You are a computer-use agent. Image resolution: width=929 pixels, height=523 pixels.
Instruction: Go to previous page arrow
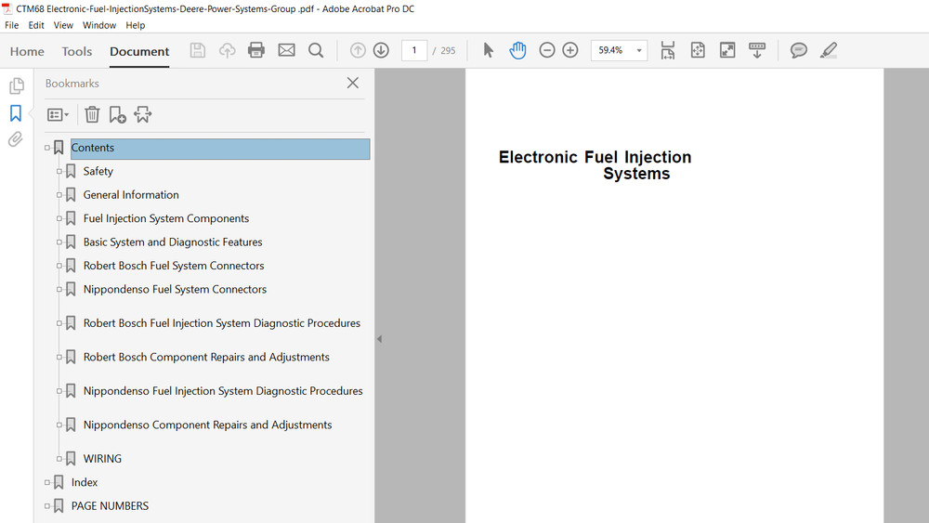[358, 50]
